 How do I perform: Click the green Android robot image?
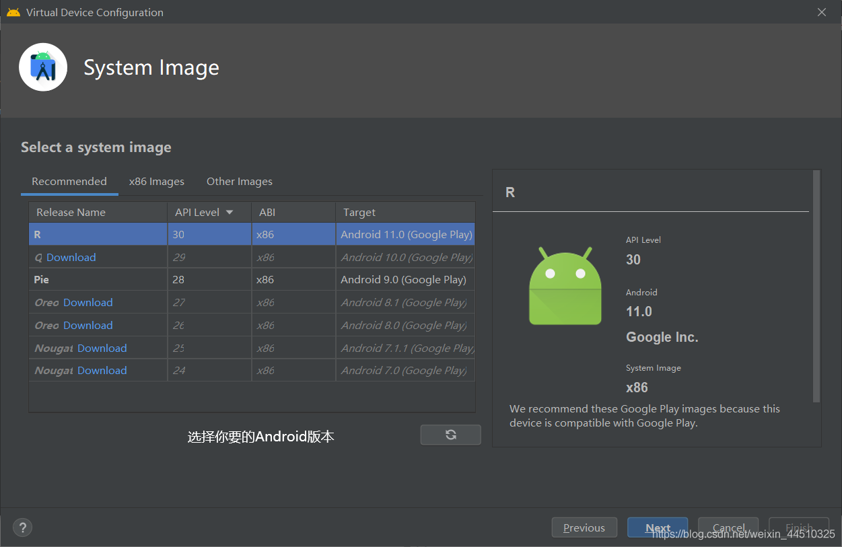(x=565, y=286)
